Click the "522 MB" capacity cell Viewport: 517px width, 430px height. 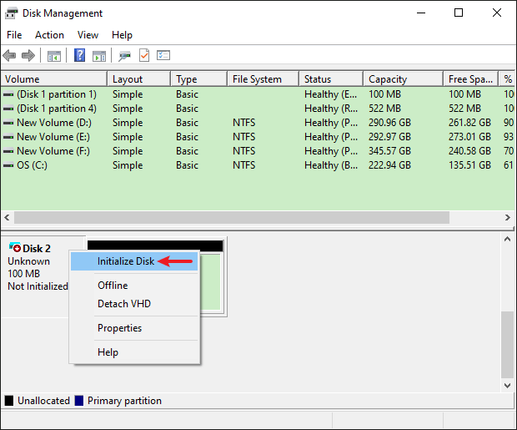pos(384,109)
